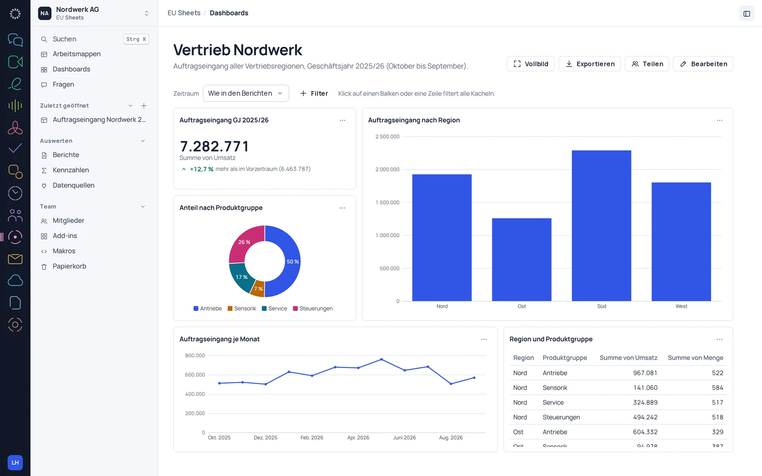Click the Teilen button
This screenshot has width=762, height=476.
647,64
